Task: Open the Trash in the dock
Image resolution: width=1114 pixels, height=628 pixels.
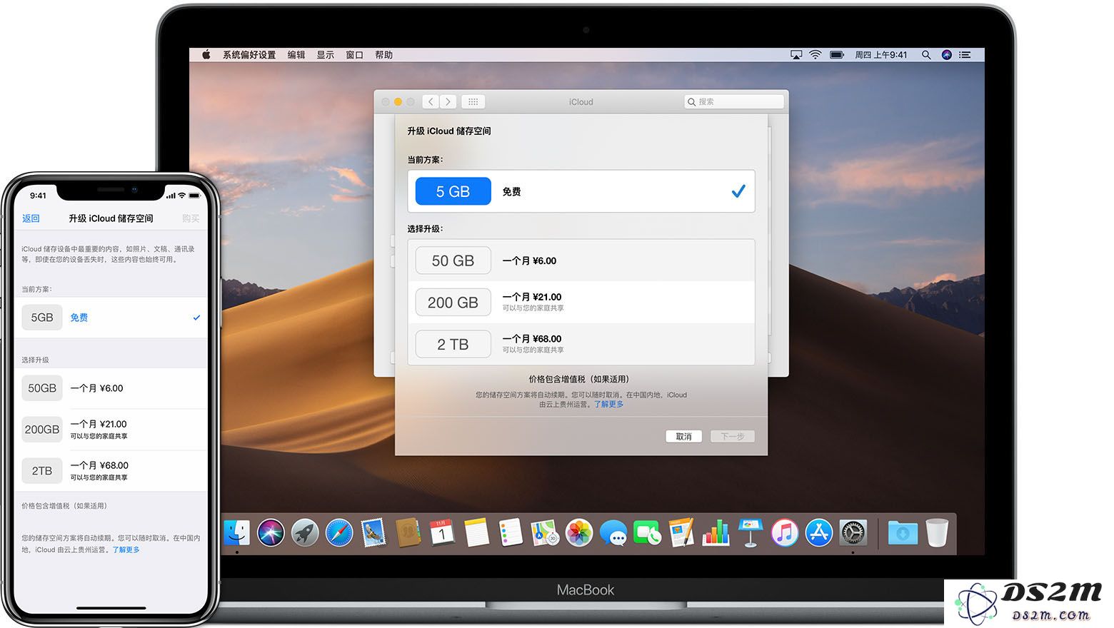Action: pos(937,533)
